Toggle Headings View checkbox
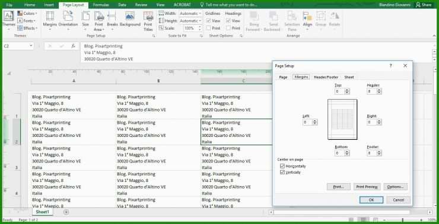This screenshot has height=224, width=439. [228, 21]
